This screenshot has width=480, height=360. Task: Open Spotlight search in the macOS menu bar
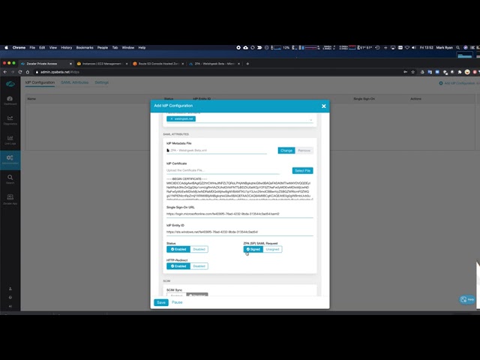pyautogui.click(x=458, y=47)
